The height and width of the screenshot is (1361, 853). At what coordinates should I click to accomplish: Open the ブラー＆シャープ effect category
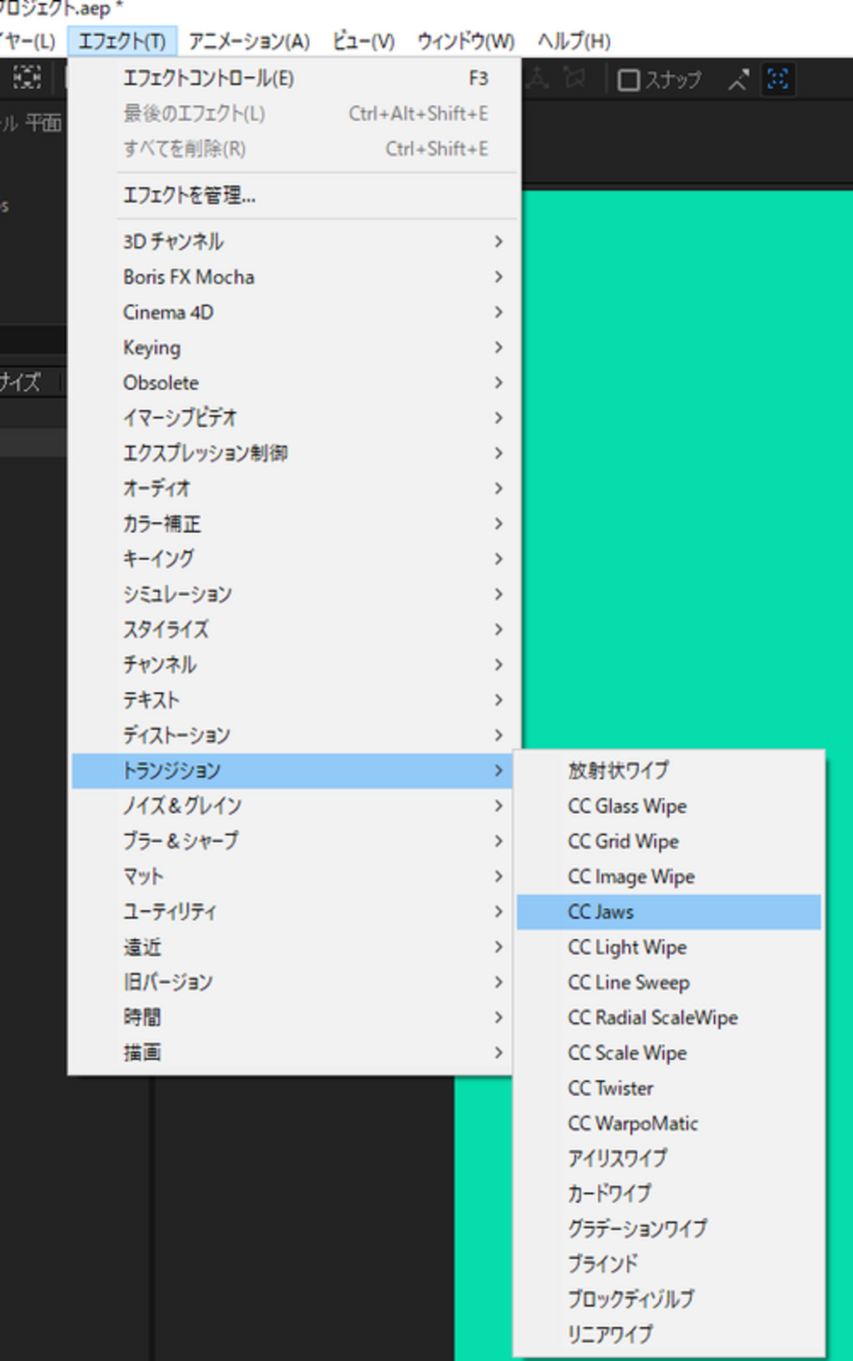point(291,841)
